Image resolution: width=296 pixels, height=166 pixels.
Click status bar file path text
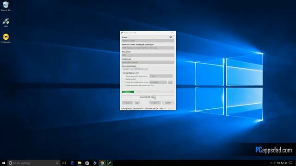click(x=142, y=109)
